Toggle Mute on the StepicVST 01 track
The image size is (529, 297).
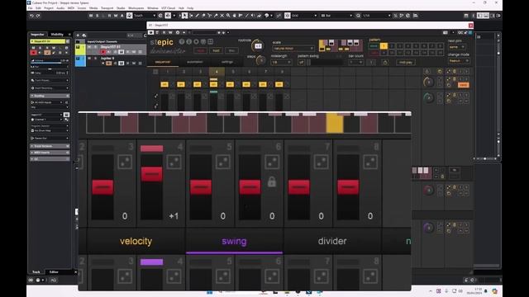tap(89, 47)
